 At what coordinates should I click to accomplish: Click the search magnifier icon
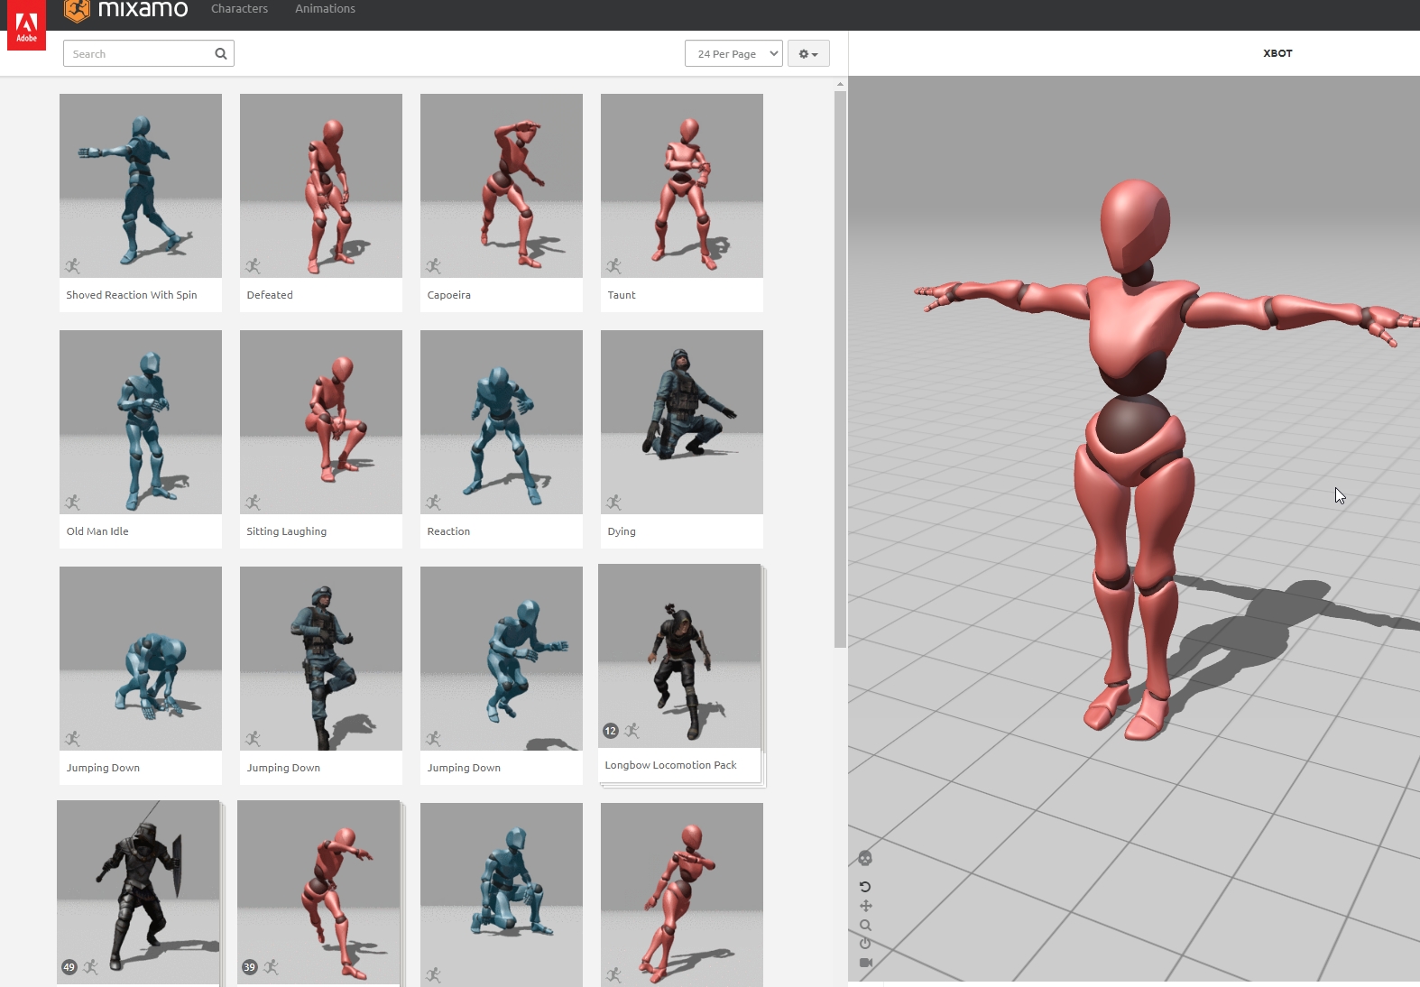(221, 53)
